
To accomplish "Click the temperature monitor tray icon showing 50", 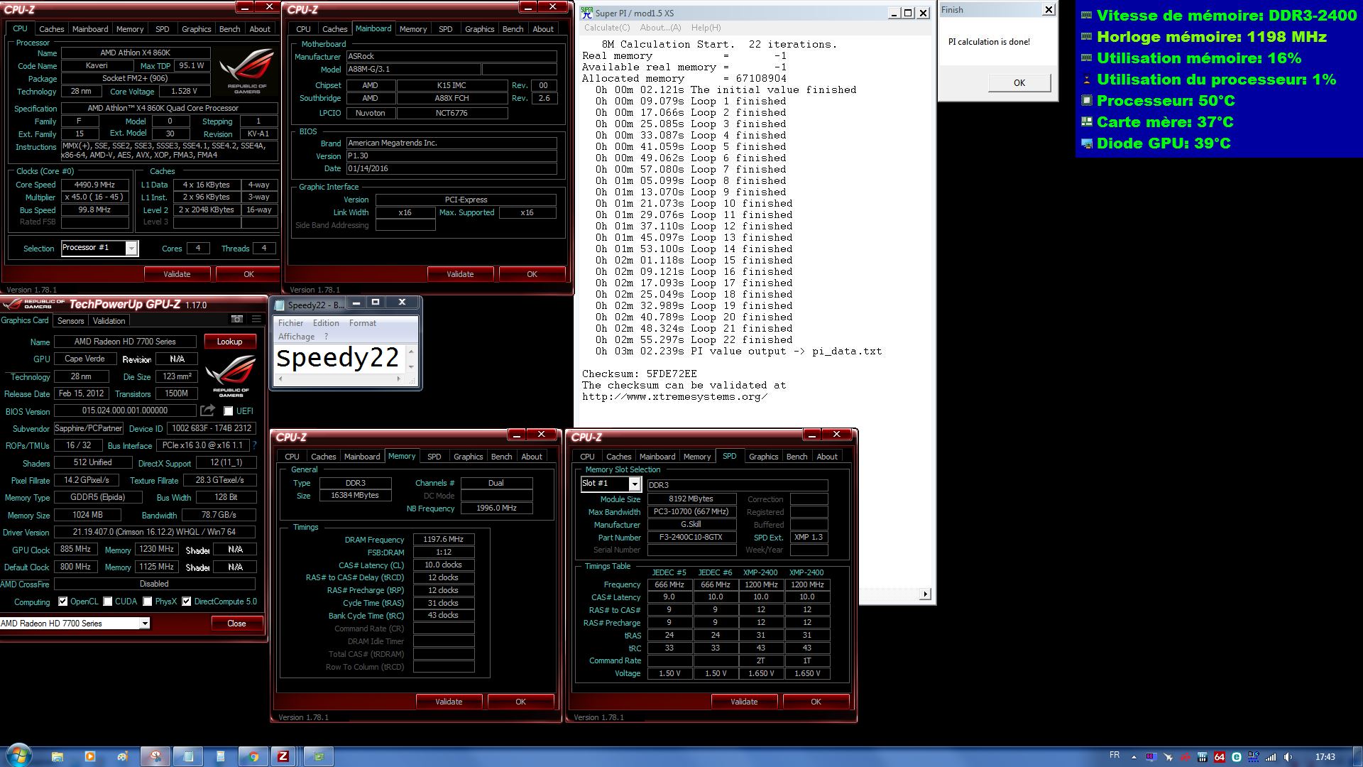I will (x=1151, y=757).
